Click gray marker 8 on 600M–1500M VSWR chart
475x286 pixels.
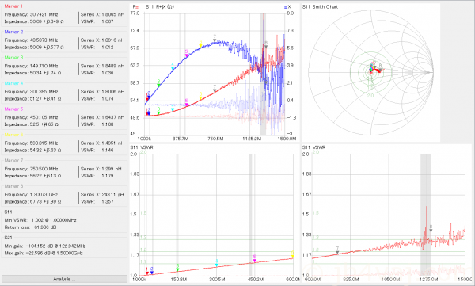pyautogui.click(x=431, y=229)
